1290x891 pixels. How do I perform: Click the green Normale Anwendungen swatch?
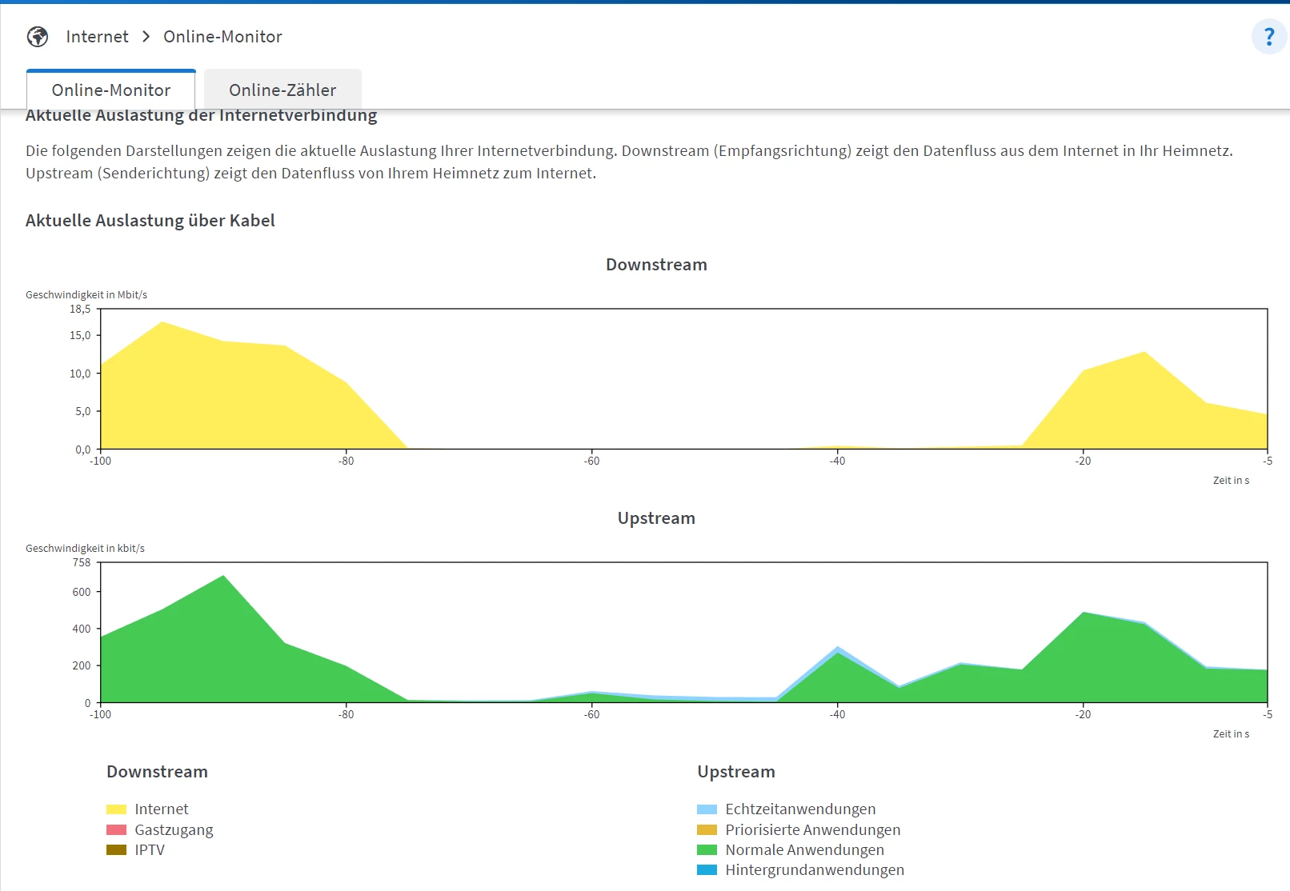[707, 849]
